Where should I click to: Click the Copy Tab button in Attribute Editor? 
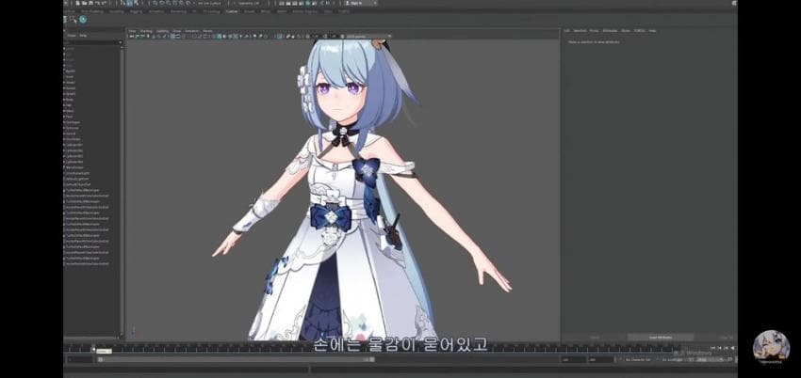coord(726,337)
